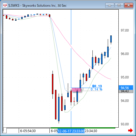Click the 95.00 price axis label

pos(125,77)
